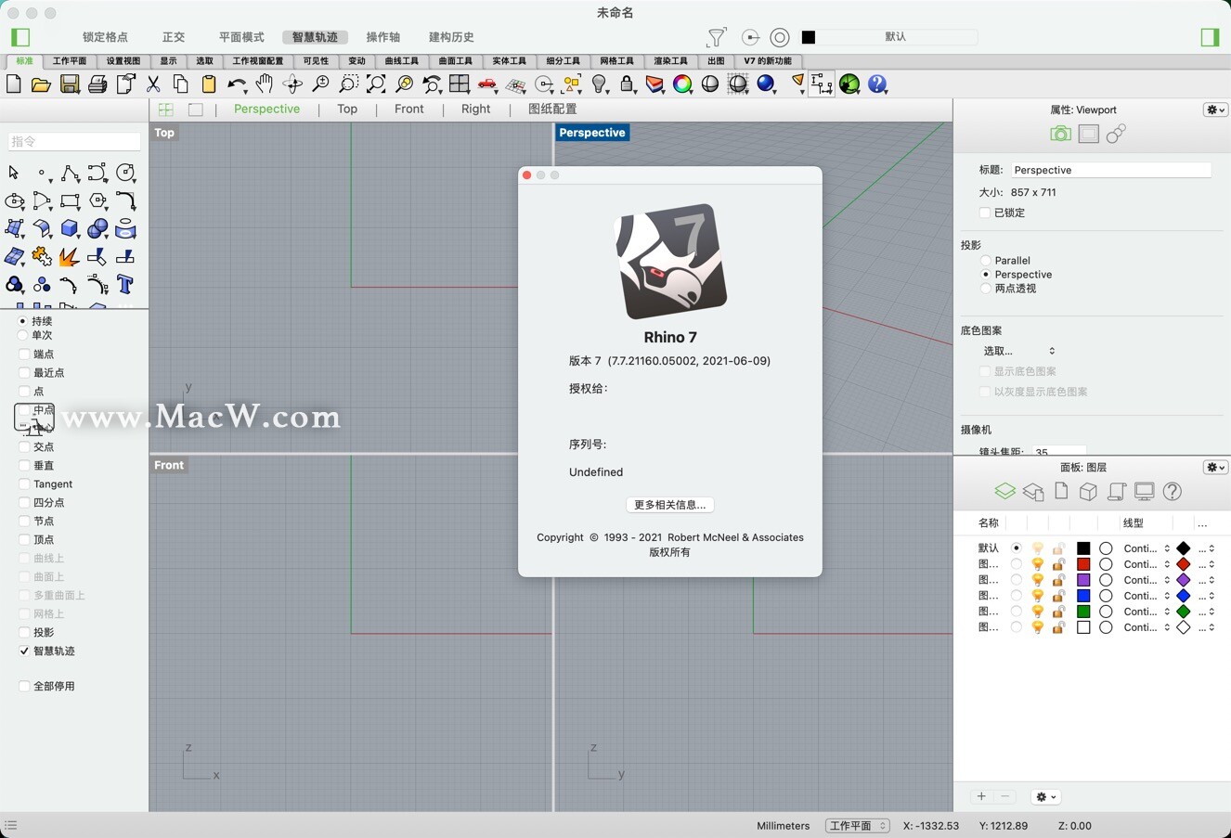Open the gear menu below layers list
Viewport: 1231px width, 838px height.
(1045, 797)
